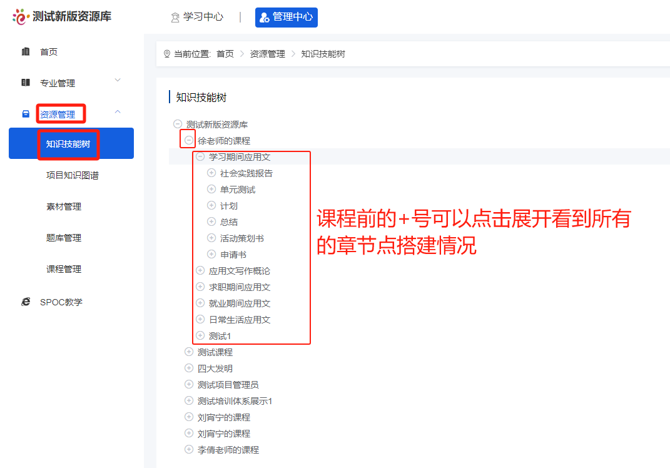
Task: Expand the 活动策划书 node
Action: tap(211, 238)
